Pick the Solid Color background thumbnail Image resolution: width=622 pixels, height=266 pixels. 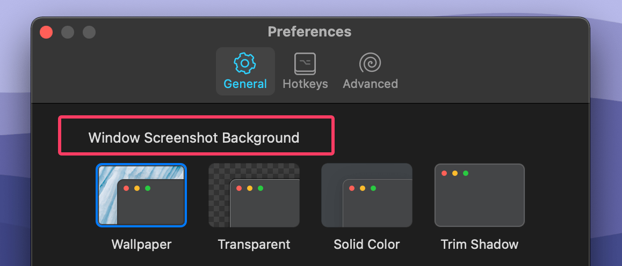click(367, 195)
